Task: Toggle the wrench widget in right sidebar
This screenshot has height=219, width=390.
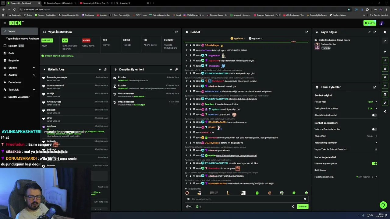Action: click(385, 103)
